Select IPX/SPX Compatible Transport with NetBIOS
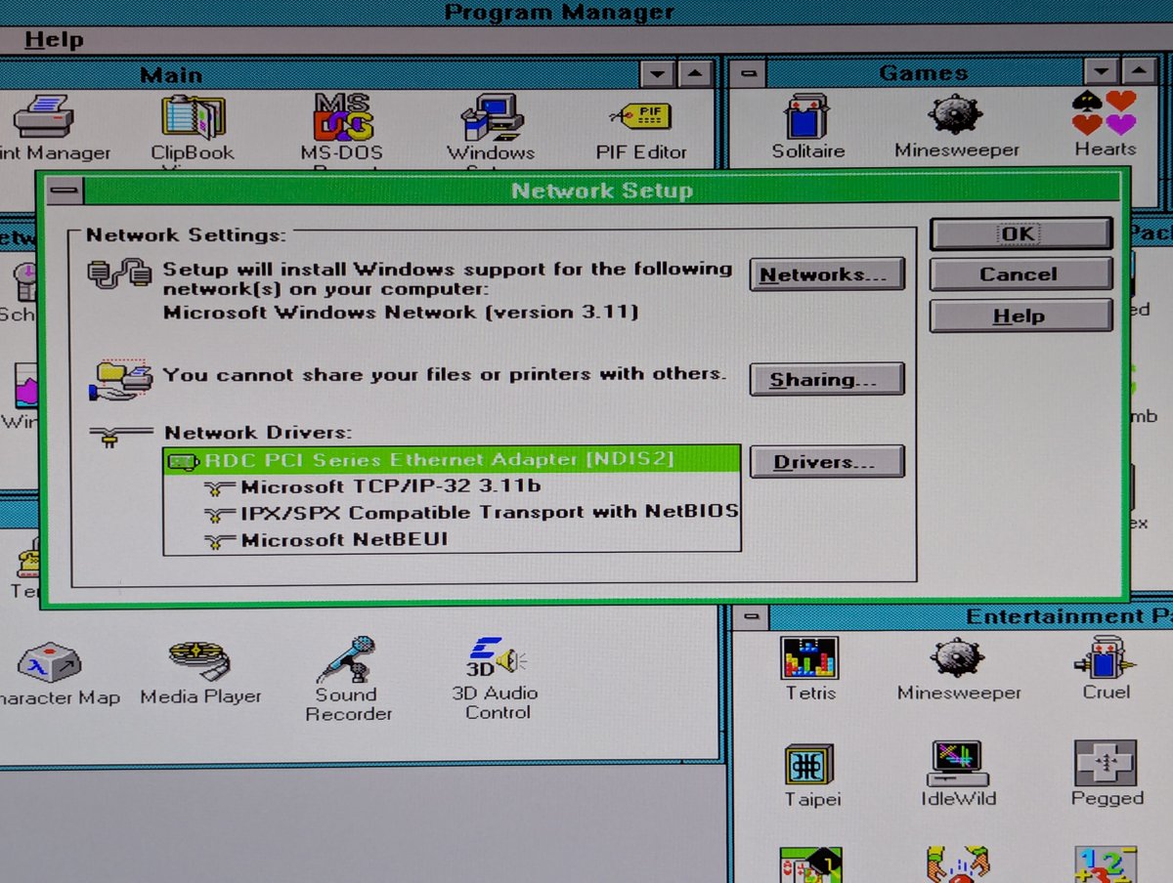Screen dimensions: 1173x883 coord(453,513)
